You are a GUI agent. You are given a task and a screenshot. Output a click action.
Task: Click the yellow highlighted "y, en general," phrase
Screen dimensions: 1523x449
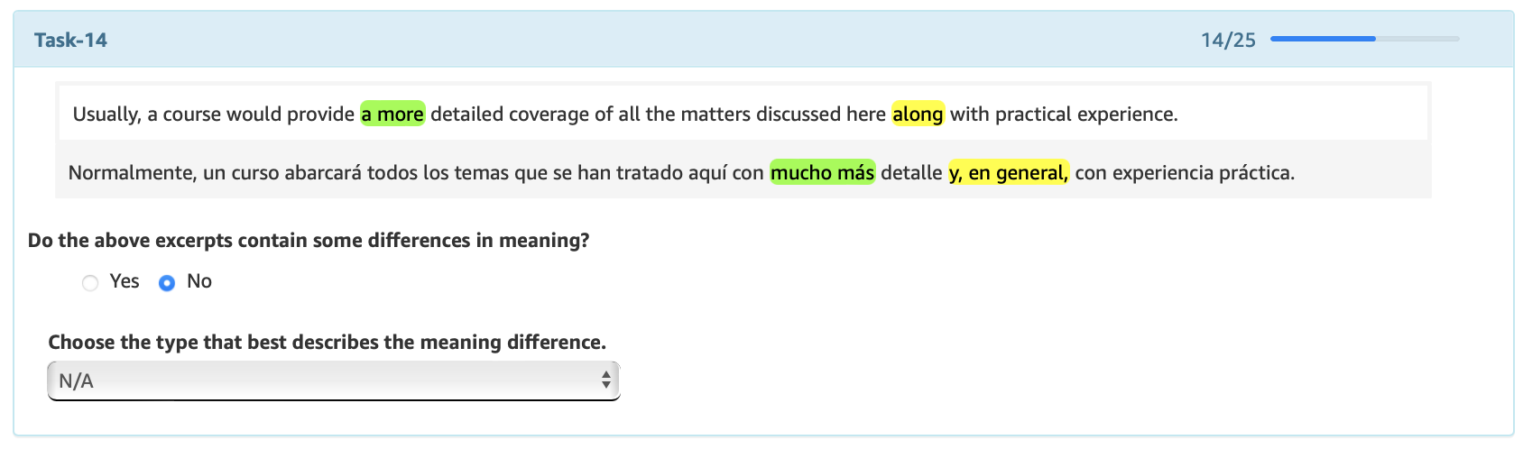[1009, 172]
